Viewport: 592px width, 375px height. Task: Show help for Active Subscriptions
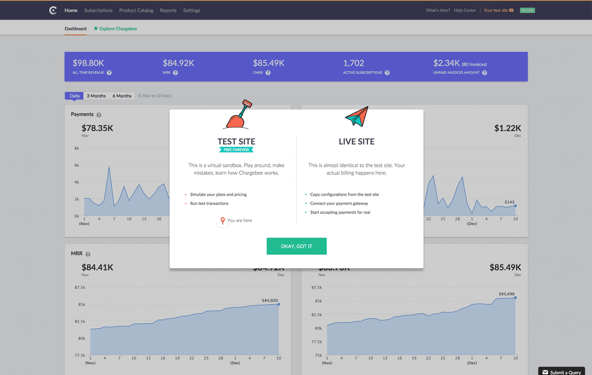[x=387, y=73]
